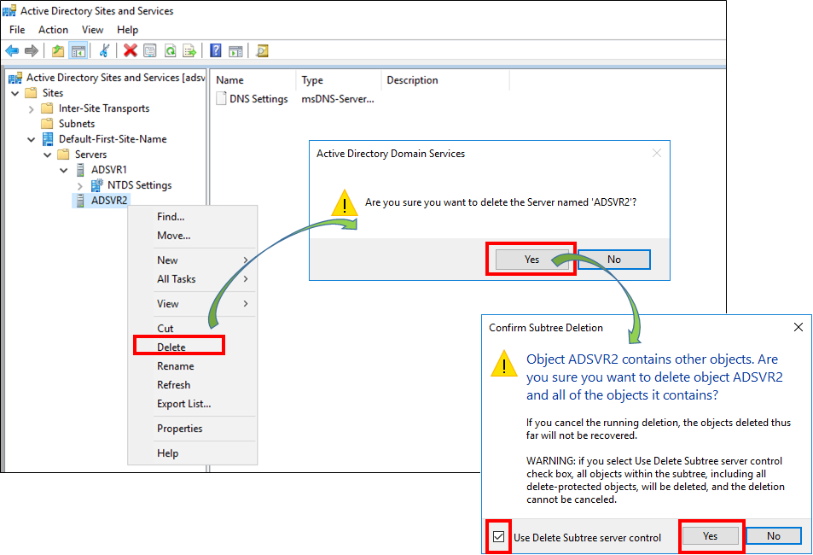Image resolution: width=813 pixels, height=555 pixels.
Task: Expand the NTDS Settings node
Action: 79,186
